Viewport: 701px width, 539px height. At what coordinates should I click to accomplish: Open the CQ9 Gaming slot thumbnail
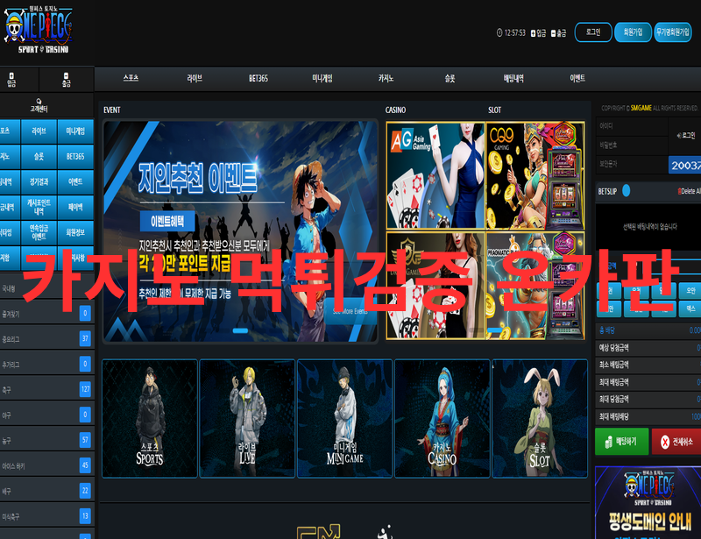click(x=535, y=176)
